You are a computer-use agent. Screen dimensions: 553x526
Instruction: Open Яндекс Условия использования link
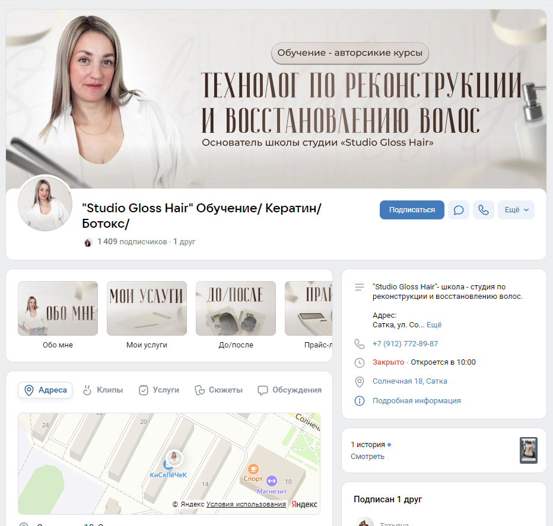(246, 504)
